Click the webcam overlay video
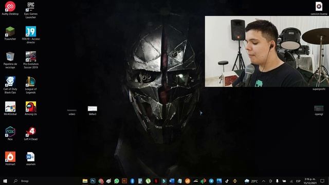Screen dimensions: 329x185 [x=267, y=51]
